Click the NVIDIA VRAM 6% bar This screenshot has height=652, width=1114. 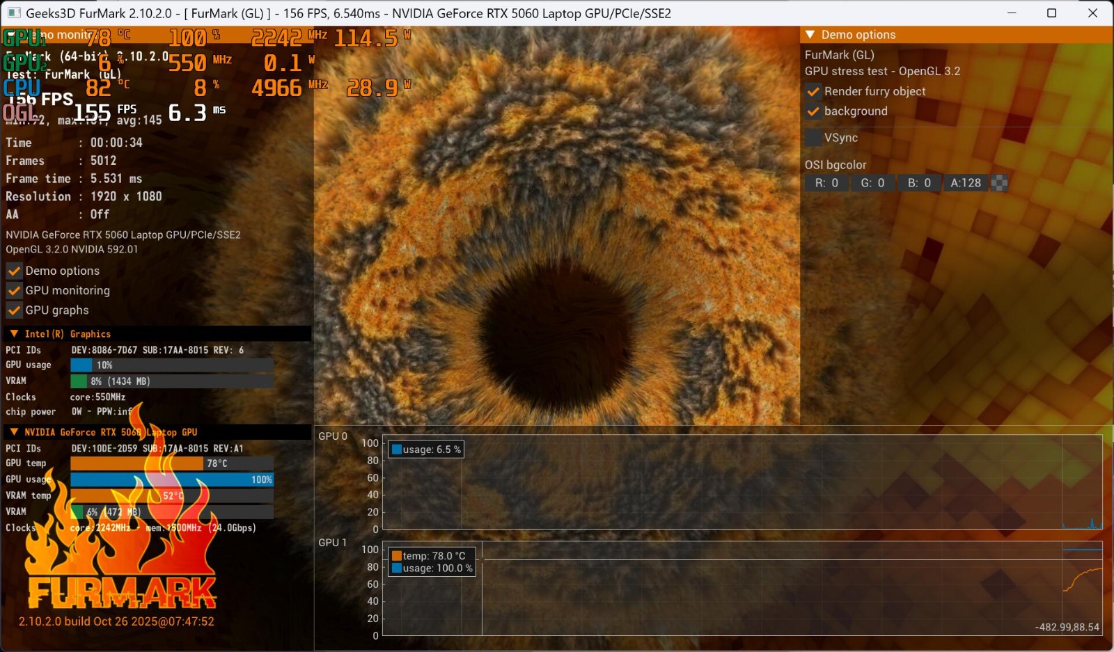[172, 512]
